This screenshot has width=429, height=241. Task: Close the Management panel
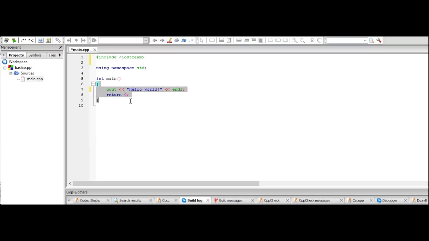point(61,48)
